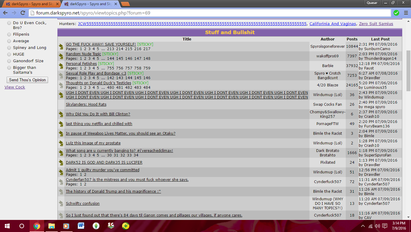This screenshot has height=232, width=411.
Task: Open the Windows Start menu
Action: coord(7,226)
